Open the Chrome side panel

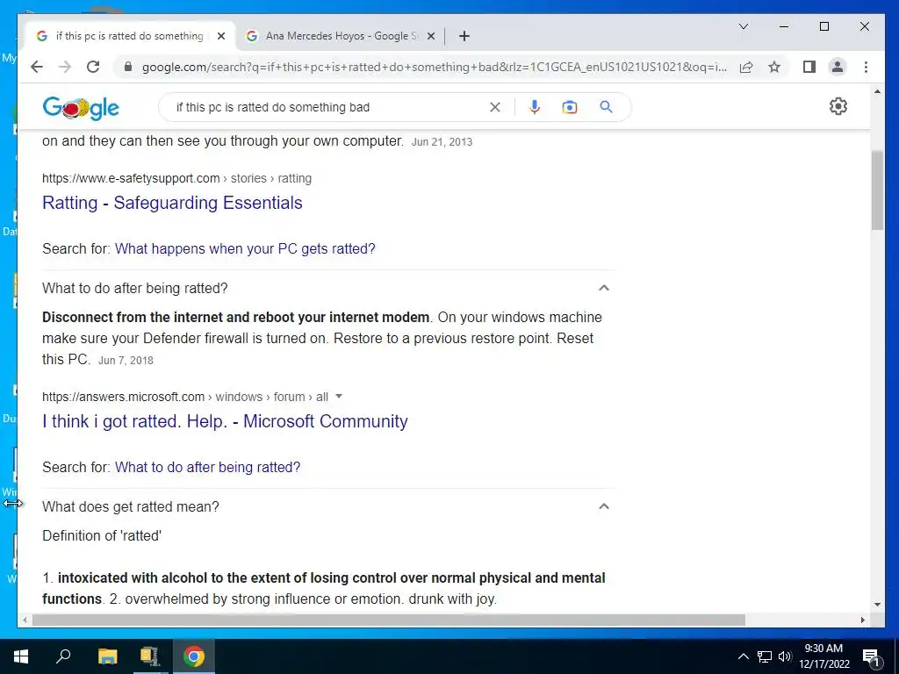(x=809, y=67)
